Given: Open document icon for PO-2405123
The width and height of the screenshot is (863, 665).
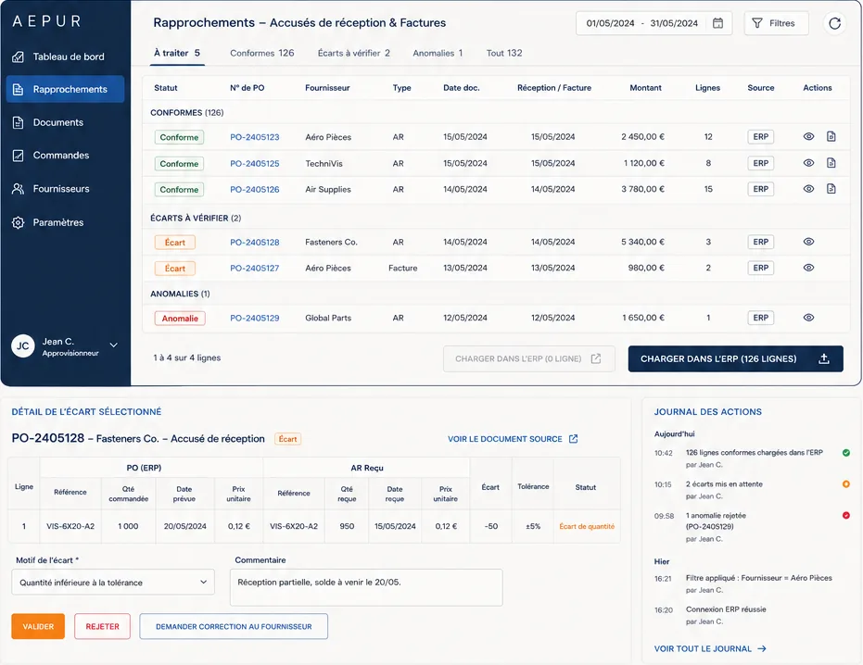Looking at the screenshot, I should click(x=831, y=136).
